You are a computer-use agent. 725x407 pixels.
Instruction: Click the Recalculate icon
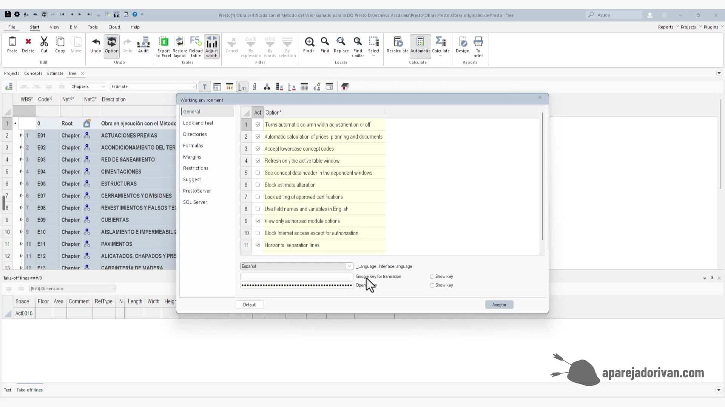point(397,44)
